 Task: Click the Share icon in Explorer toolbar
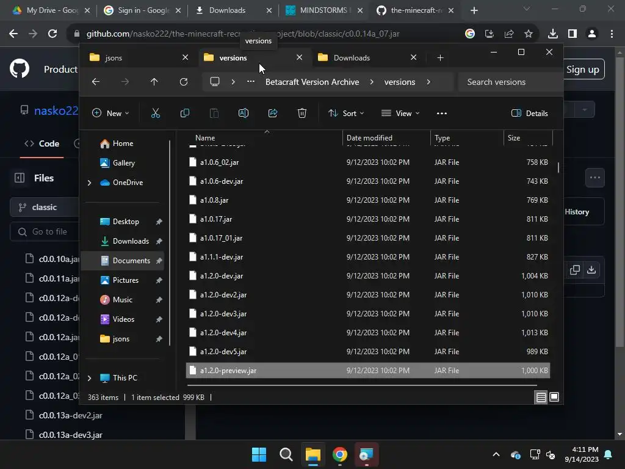(x=273, y=113)
